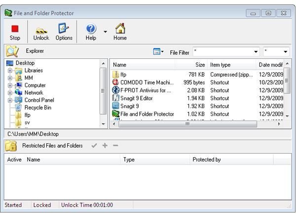Expand the Control Panel tree node
The image size is (296, 214).
(x=10, y=100)
